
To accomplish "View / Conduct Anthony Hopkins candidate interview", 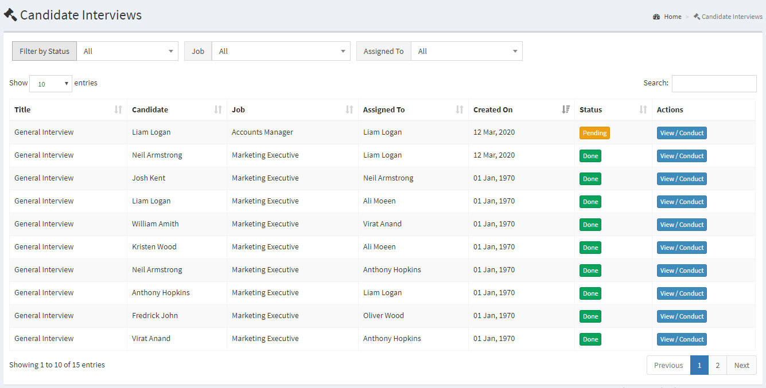I will point(682,293).
